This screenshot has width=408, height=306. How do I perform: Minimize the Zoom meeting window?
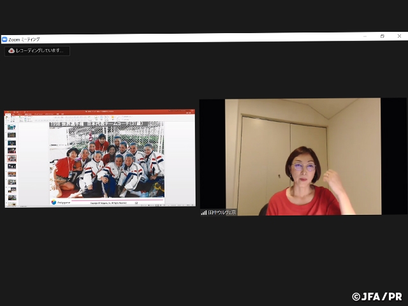click(364, 36)
